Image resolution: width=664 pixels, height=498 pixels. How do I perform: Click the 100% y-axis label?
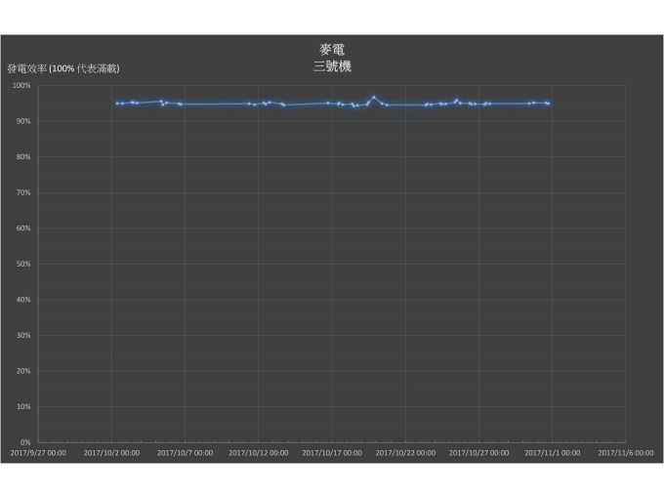pyautogui.click(x=21, y=86)
